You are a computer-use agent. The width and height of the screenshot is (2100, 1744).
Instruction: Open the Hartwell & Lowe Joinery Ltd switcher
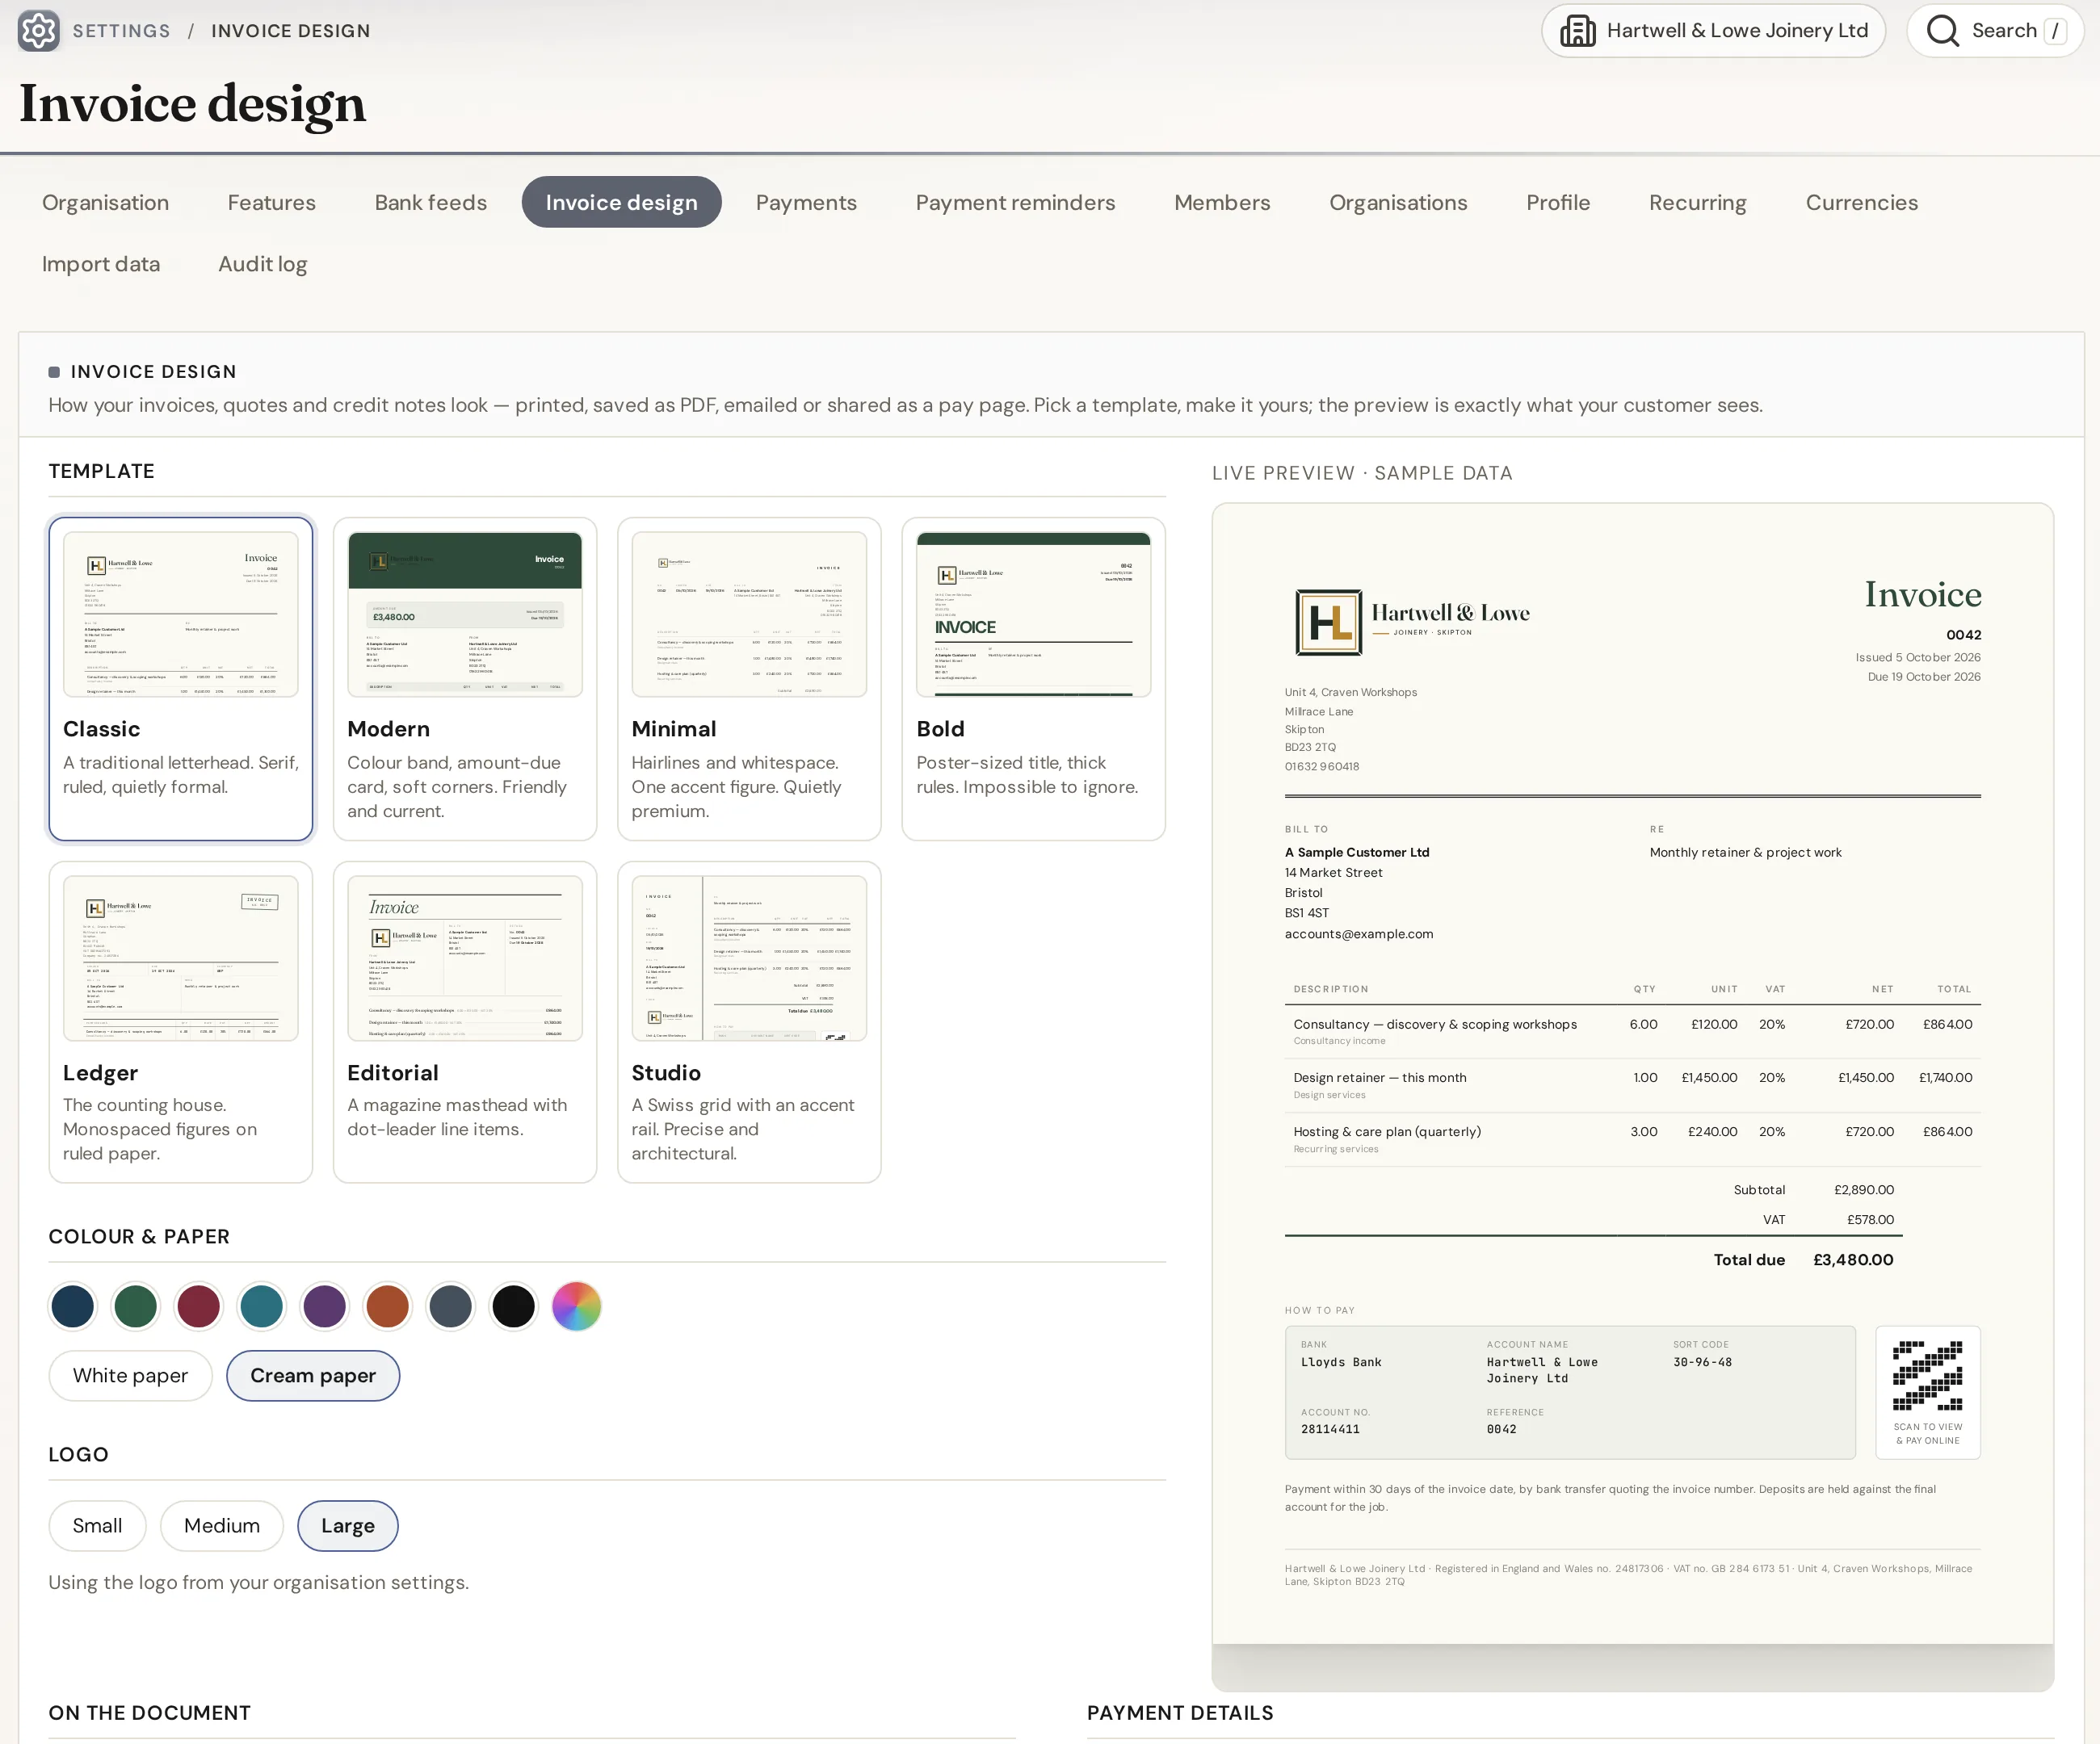1713,31
